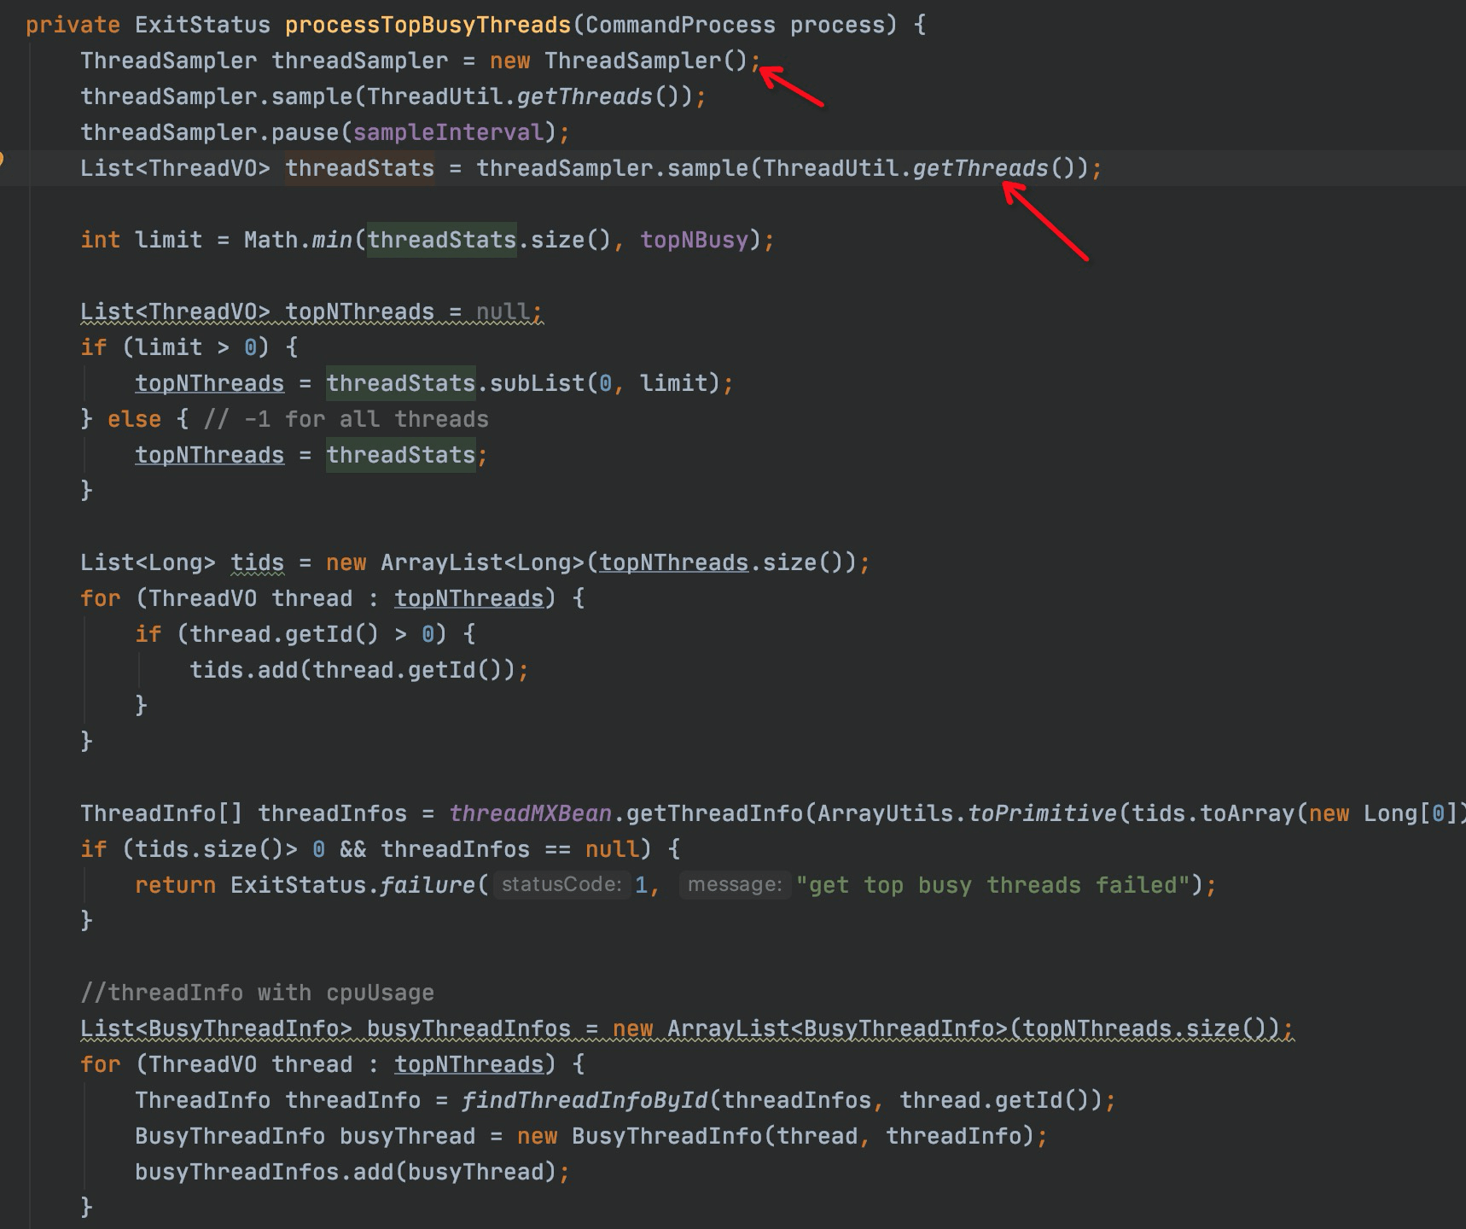
Task: Click the busyThread variable in its declaration
Action: (x=407, y=1136)
